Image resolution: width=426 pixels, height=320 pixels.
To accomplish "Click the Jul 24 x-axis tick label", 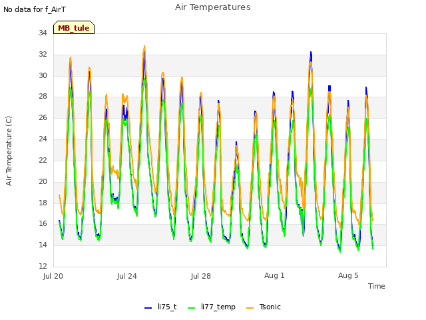I will [127, 276].
